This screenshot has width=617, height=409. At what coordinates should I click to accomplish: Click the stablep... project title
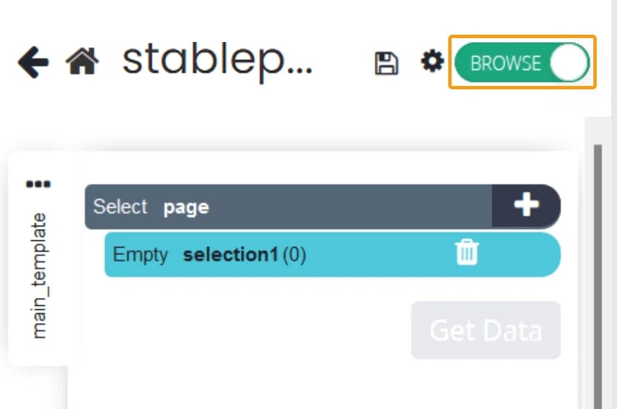pos(217,60)
